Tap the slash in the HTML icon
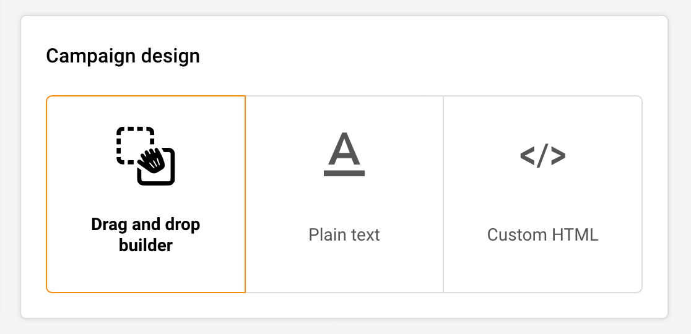Screen dimensions: 691x334 coord(542,156)
